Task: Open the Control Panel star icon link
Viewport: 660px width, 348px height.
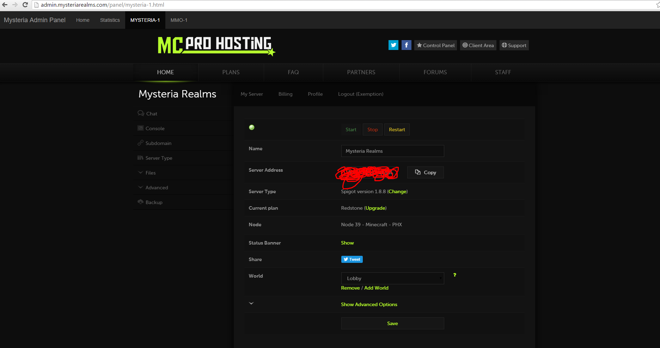Action: tap(435, 45)
